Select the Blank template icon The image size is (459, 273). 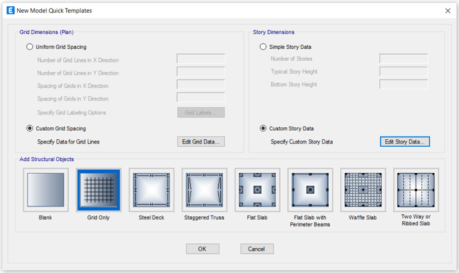click(45, 190)
